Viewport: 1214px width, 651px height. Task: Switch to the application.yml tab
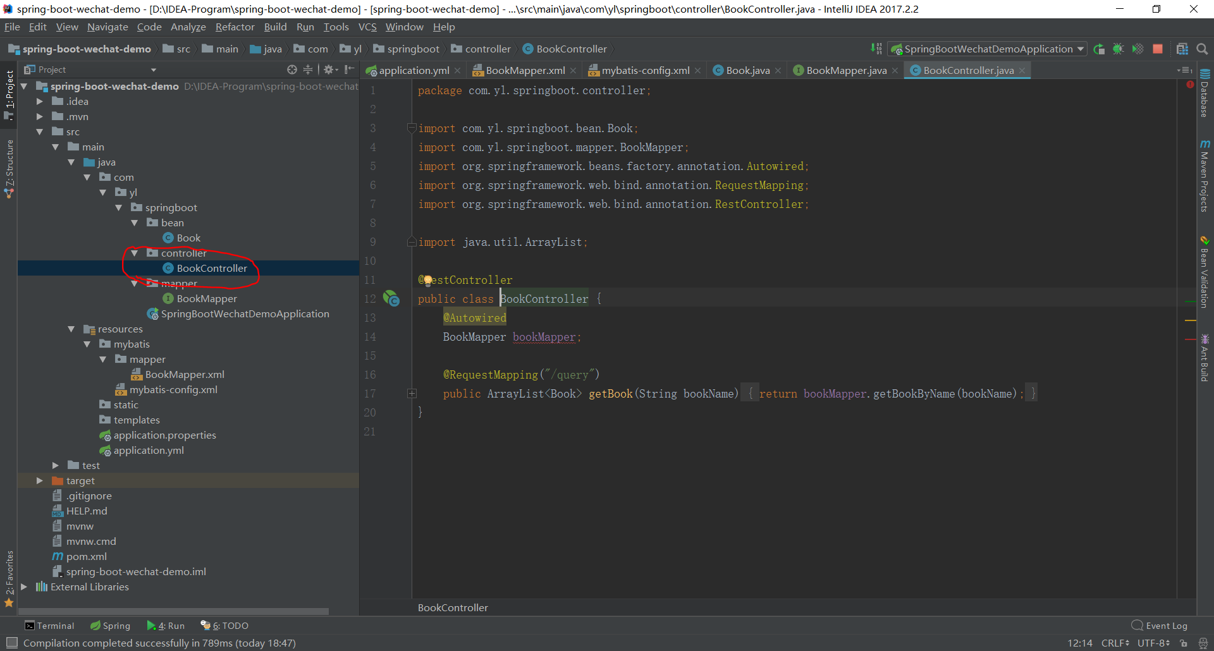[x=414, y=70]
